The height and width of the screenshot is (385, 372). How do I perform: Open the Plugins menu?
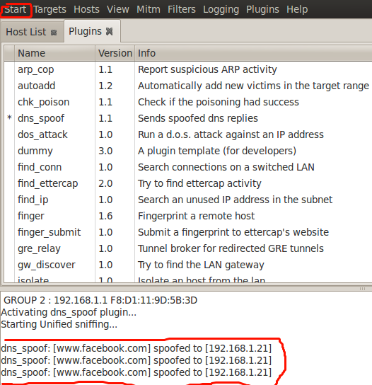point(262,10)
